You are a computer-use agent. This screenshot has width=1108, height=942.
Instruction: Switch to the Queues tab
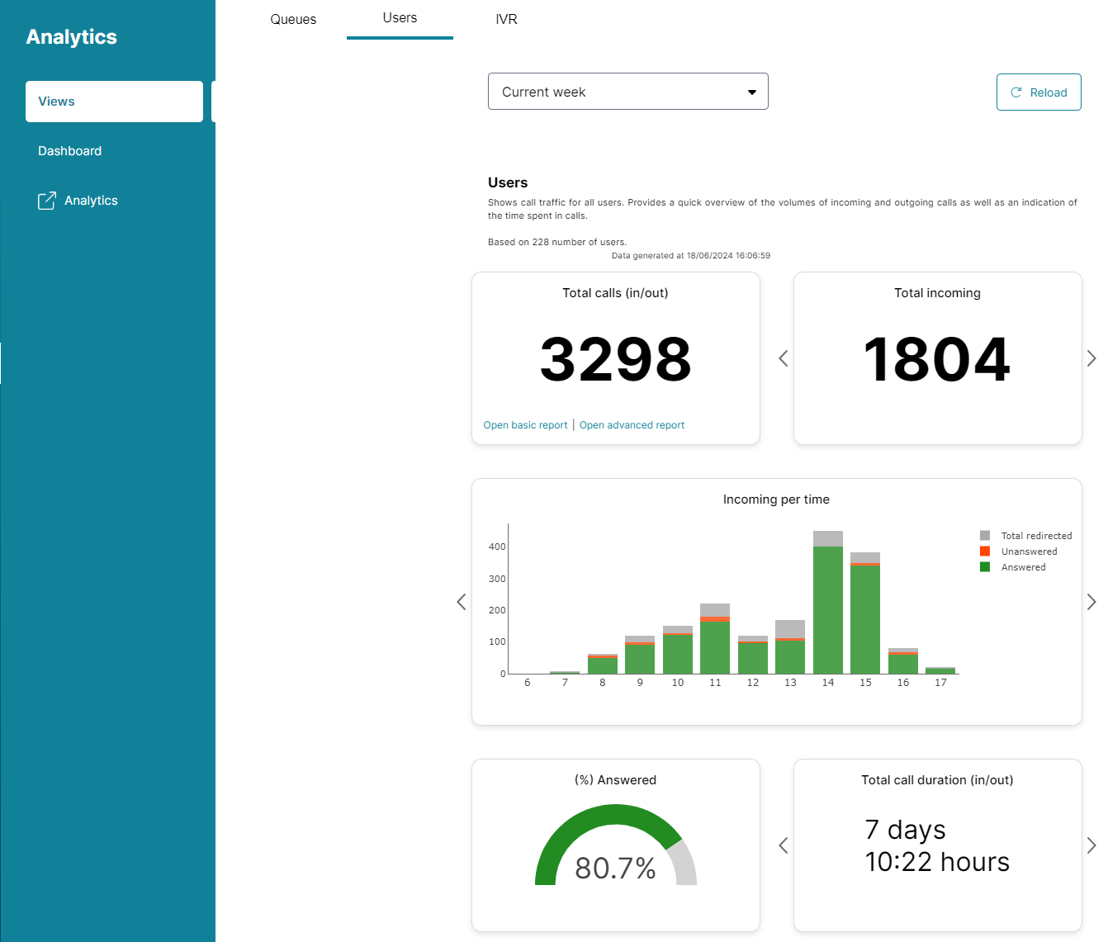click(x=293, y=19)
